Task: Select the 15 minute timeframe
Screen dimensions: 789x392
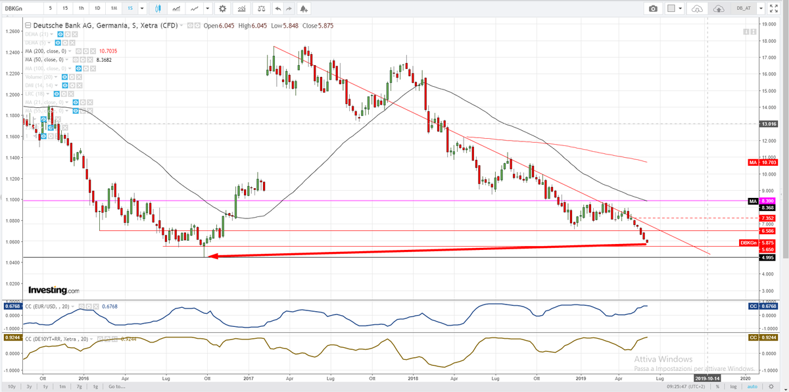Action: (x=65, y=9)
